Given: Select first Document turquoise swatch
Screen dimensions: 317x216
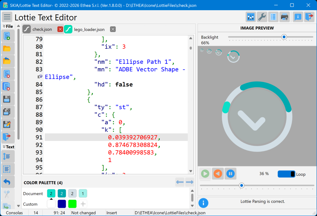Looking at the screenshot, I should [x=51, y=193].
